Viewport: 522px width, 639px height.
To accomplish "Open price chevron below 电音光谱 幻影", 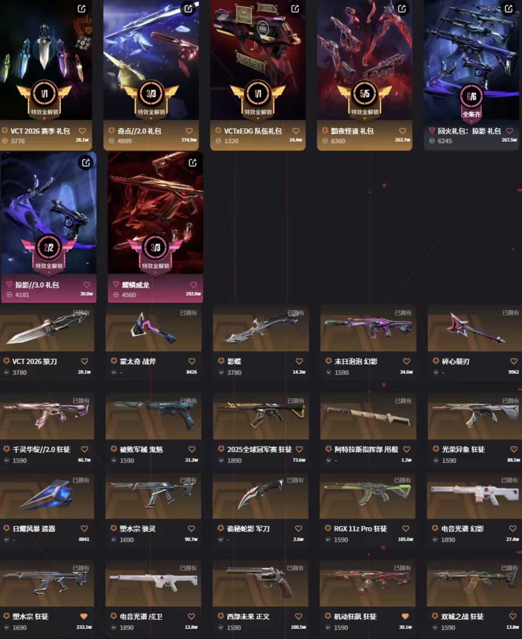I will click(x=435, y=539).
